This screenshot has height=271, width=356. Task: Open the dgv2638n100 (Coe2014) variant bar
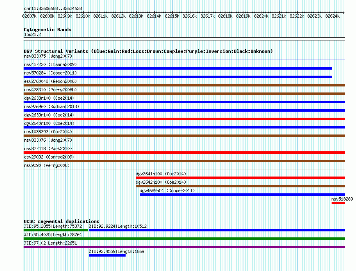[x=184, y=102]
